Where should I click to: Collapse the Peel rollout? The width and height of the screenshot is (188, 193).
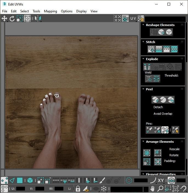(143, 89)
